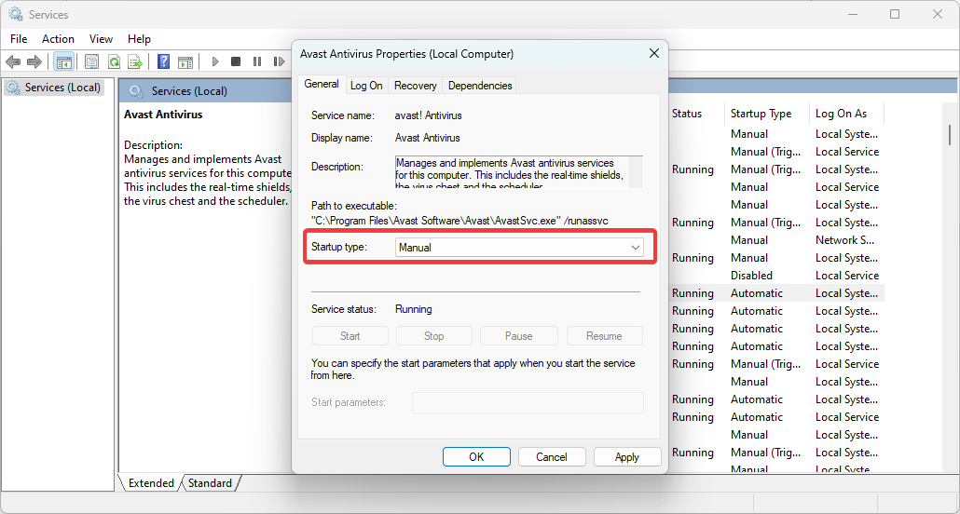960x514 pixels.
Task: Switch to the Extended view tab
Action: pos(151,482)
